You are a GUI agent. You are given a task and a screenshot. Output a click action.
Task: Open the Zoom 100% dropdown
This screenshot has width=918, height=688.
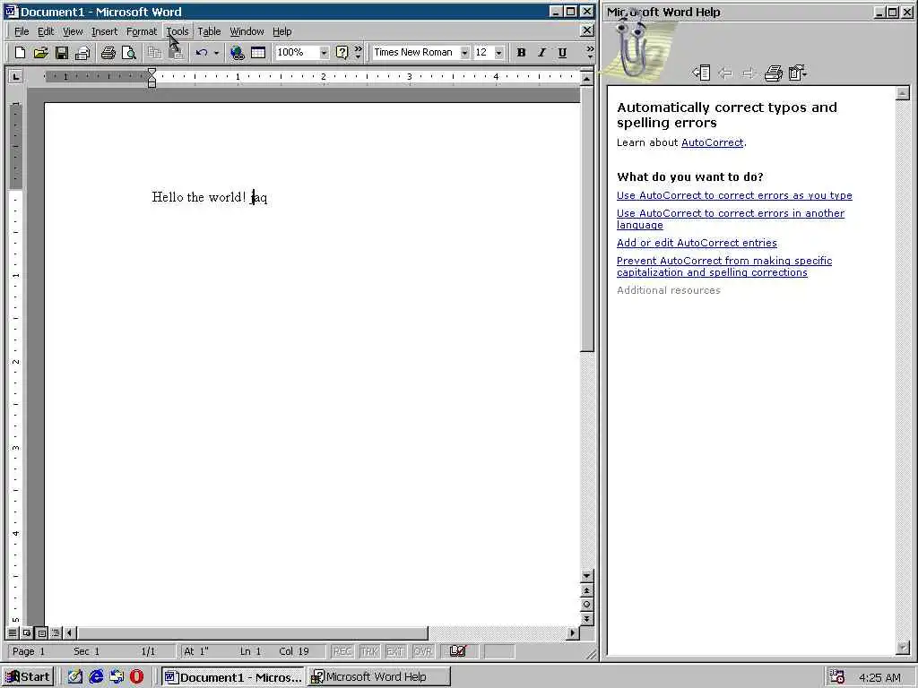click(324, 53)
